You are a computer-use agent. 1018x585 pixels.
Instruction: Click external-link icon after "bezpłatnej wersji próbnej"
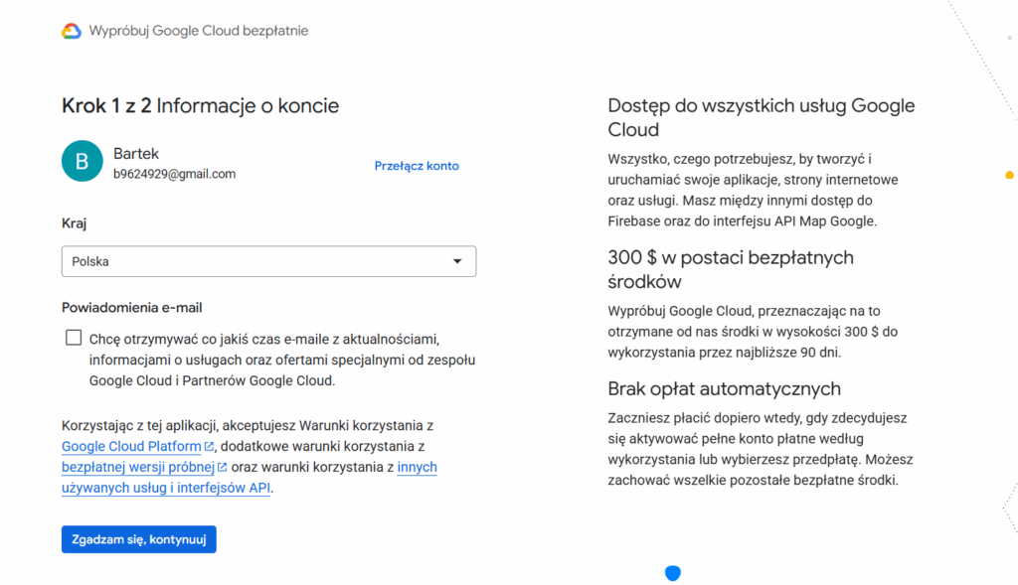223,467
